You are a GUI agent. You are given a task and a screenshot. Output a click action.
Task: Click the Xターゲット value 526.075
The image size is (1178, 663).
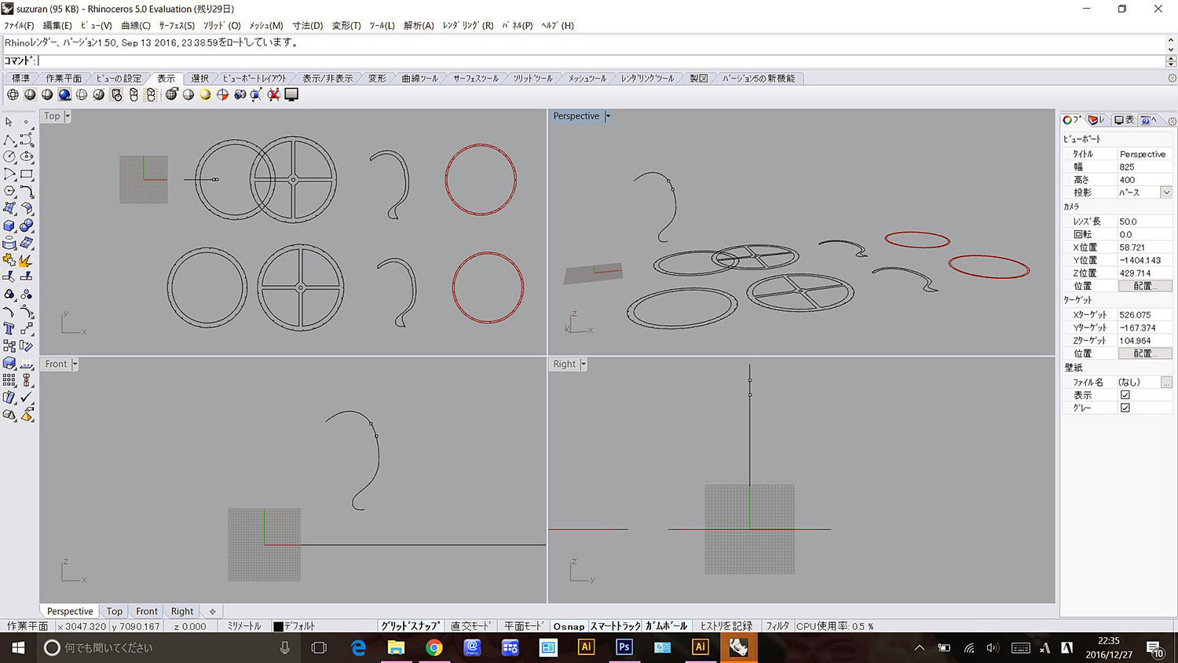tap(1144, 315)
